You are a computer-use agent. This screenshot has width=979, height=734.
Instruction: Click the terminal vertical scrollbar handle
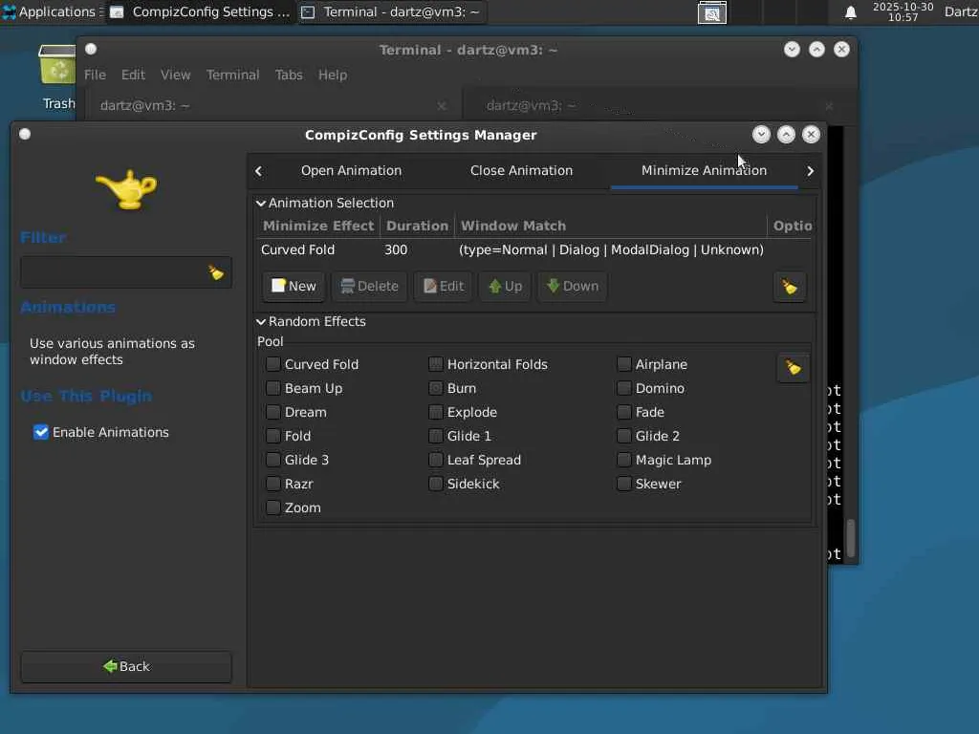(850, 536)
